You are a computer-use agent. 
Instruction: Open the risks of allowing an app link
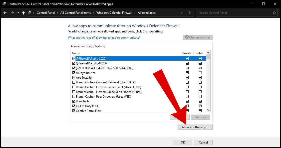tap(104, 38)
